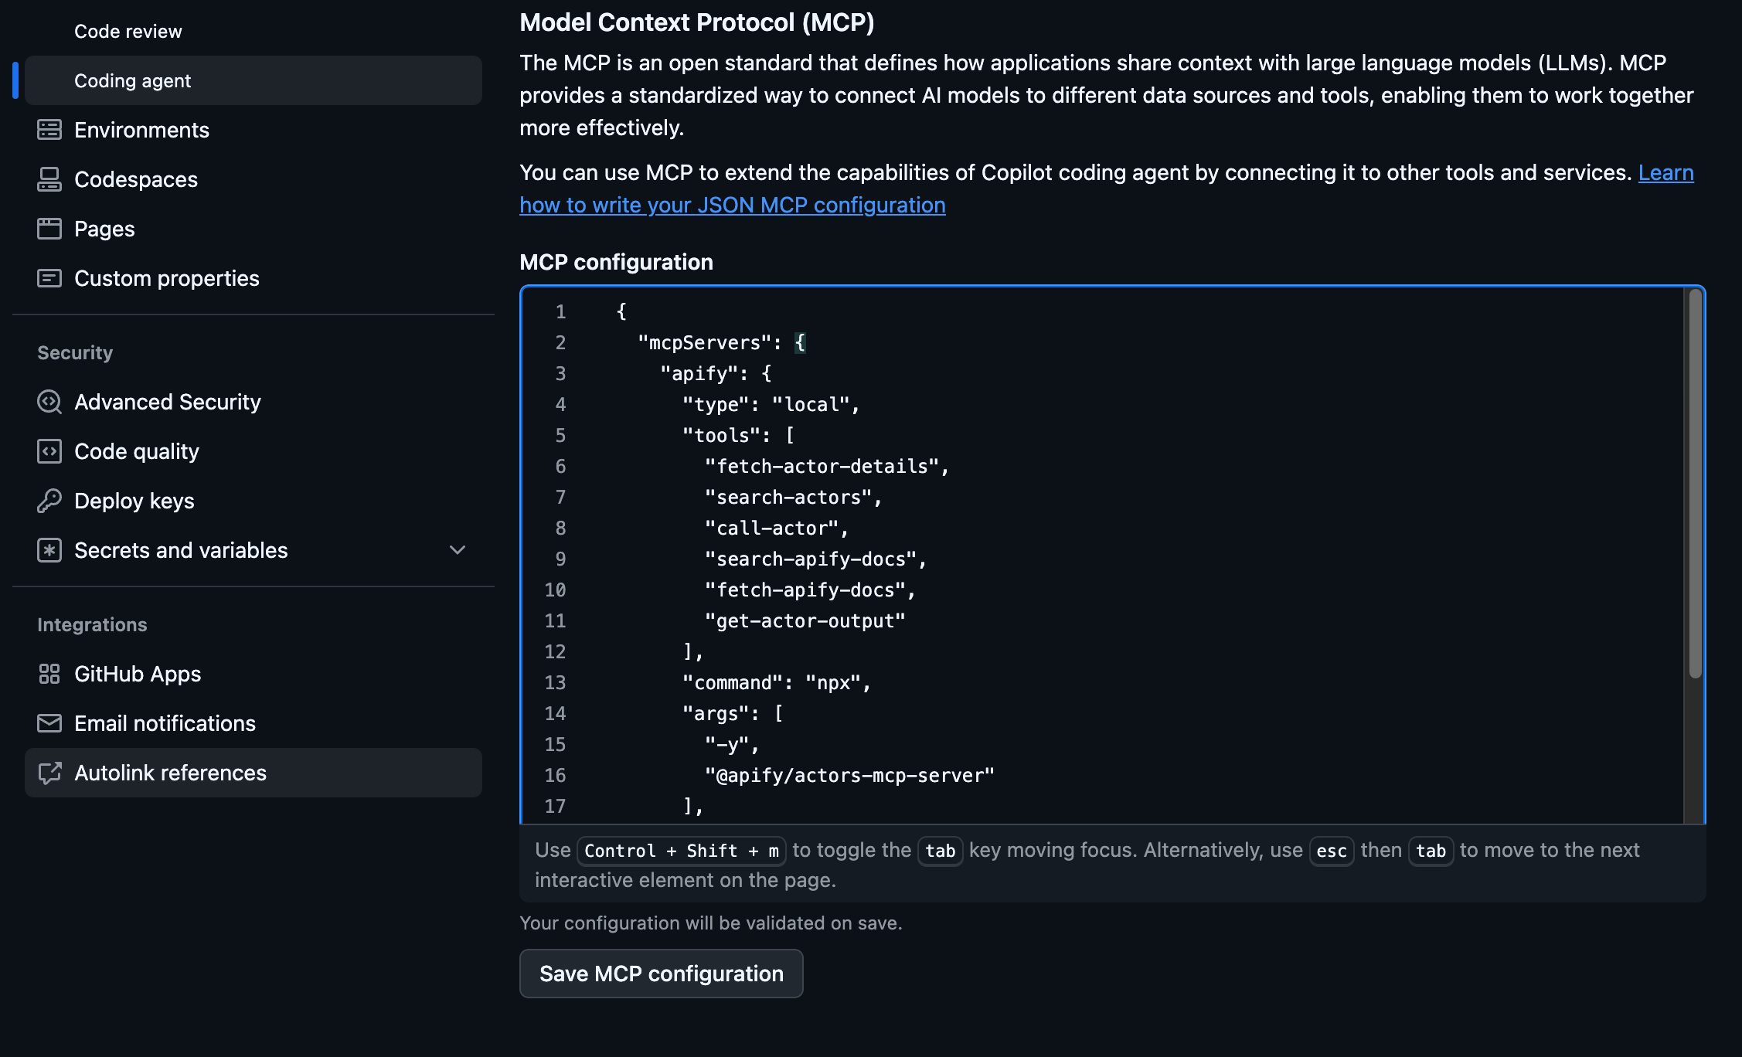Open Custom properties via its icon
This screenshot has height=1057, width=1742.
[49, 278]
